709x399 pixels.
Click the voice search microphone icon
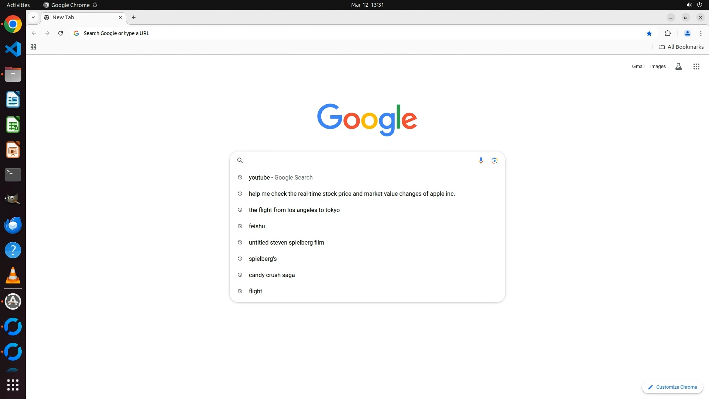[481, 160]
